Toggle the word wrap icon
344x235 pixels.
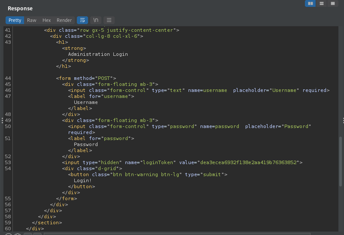click(x=82, y=20)
